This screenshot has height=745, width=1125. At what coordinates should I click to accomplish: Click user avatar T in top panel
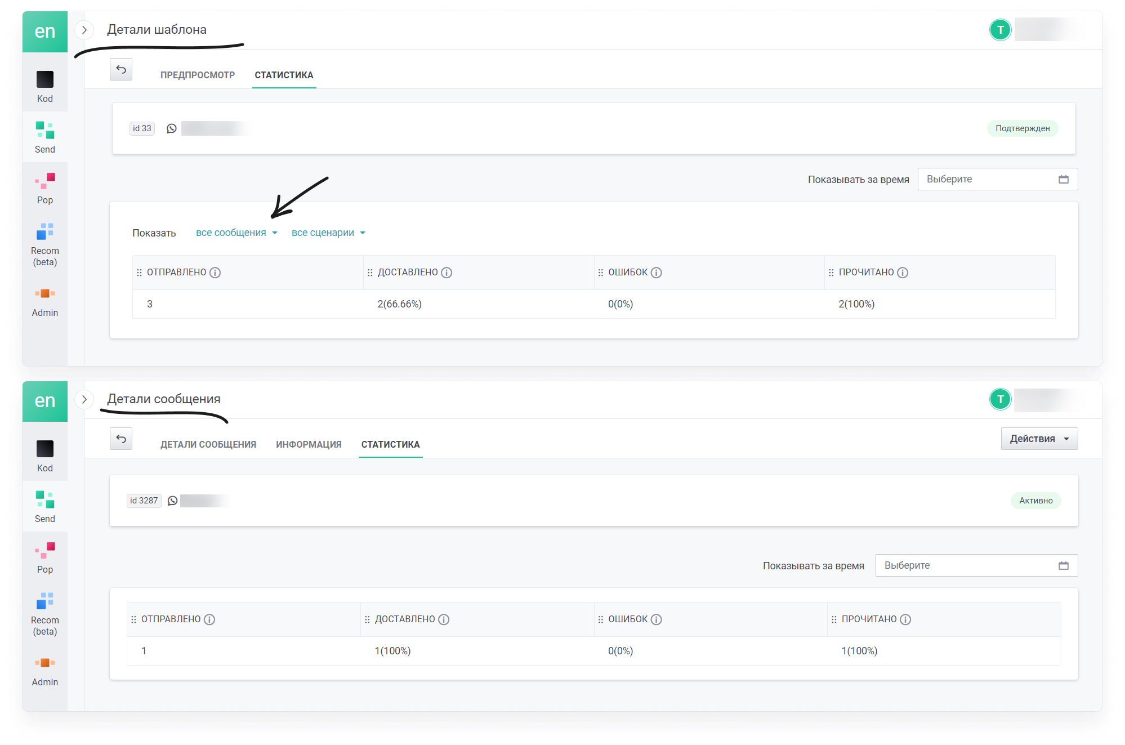(x=1001, y=30)
